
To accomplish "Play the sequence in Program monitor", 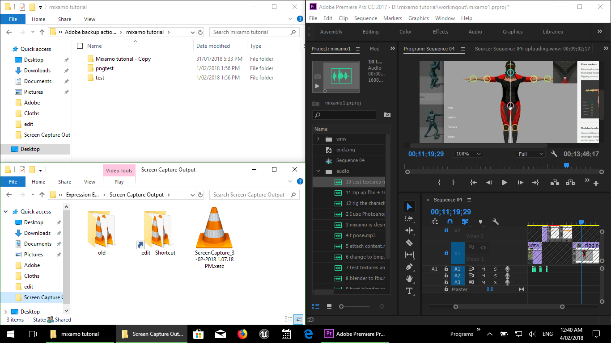I will click(504, 182).
